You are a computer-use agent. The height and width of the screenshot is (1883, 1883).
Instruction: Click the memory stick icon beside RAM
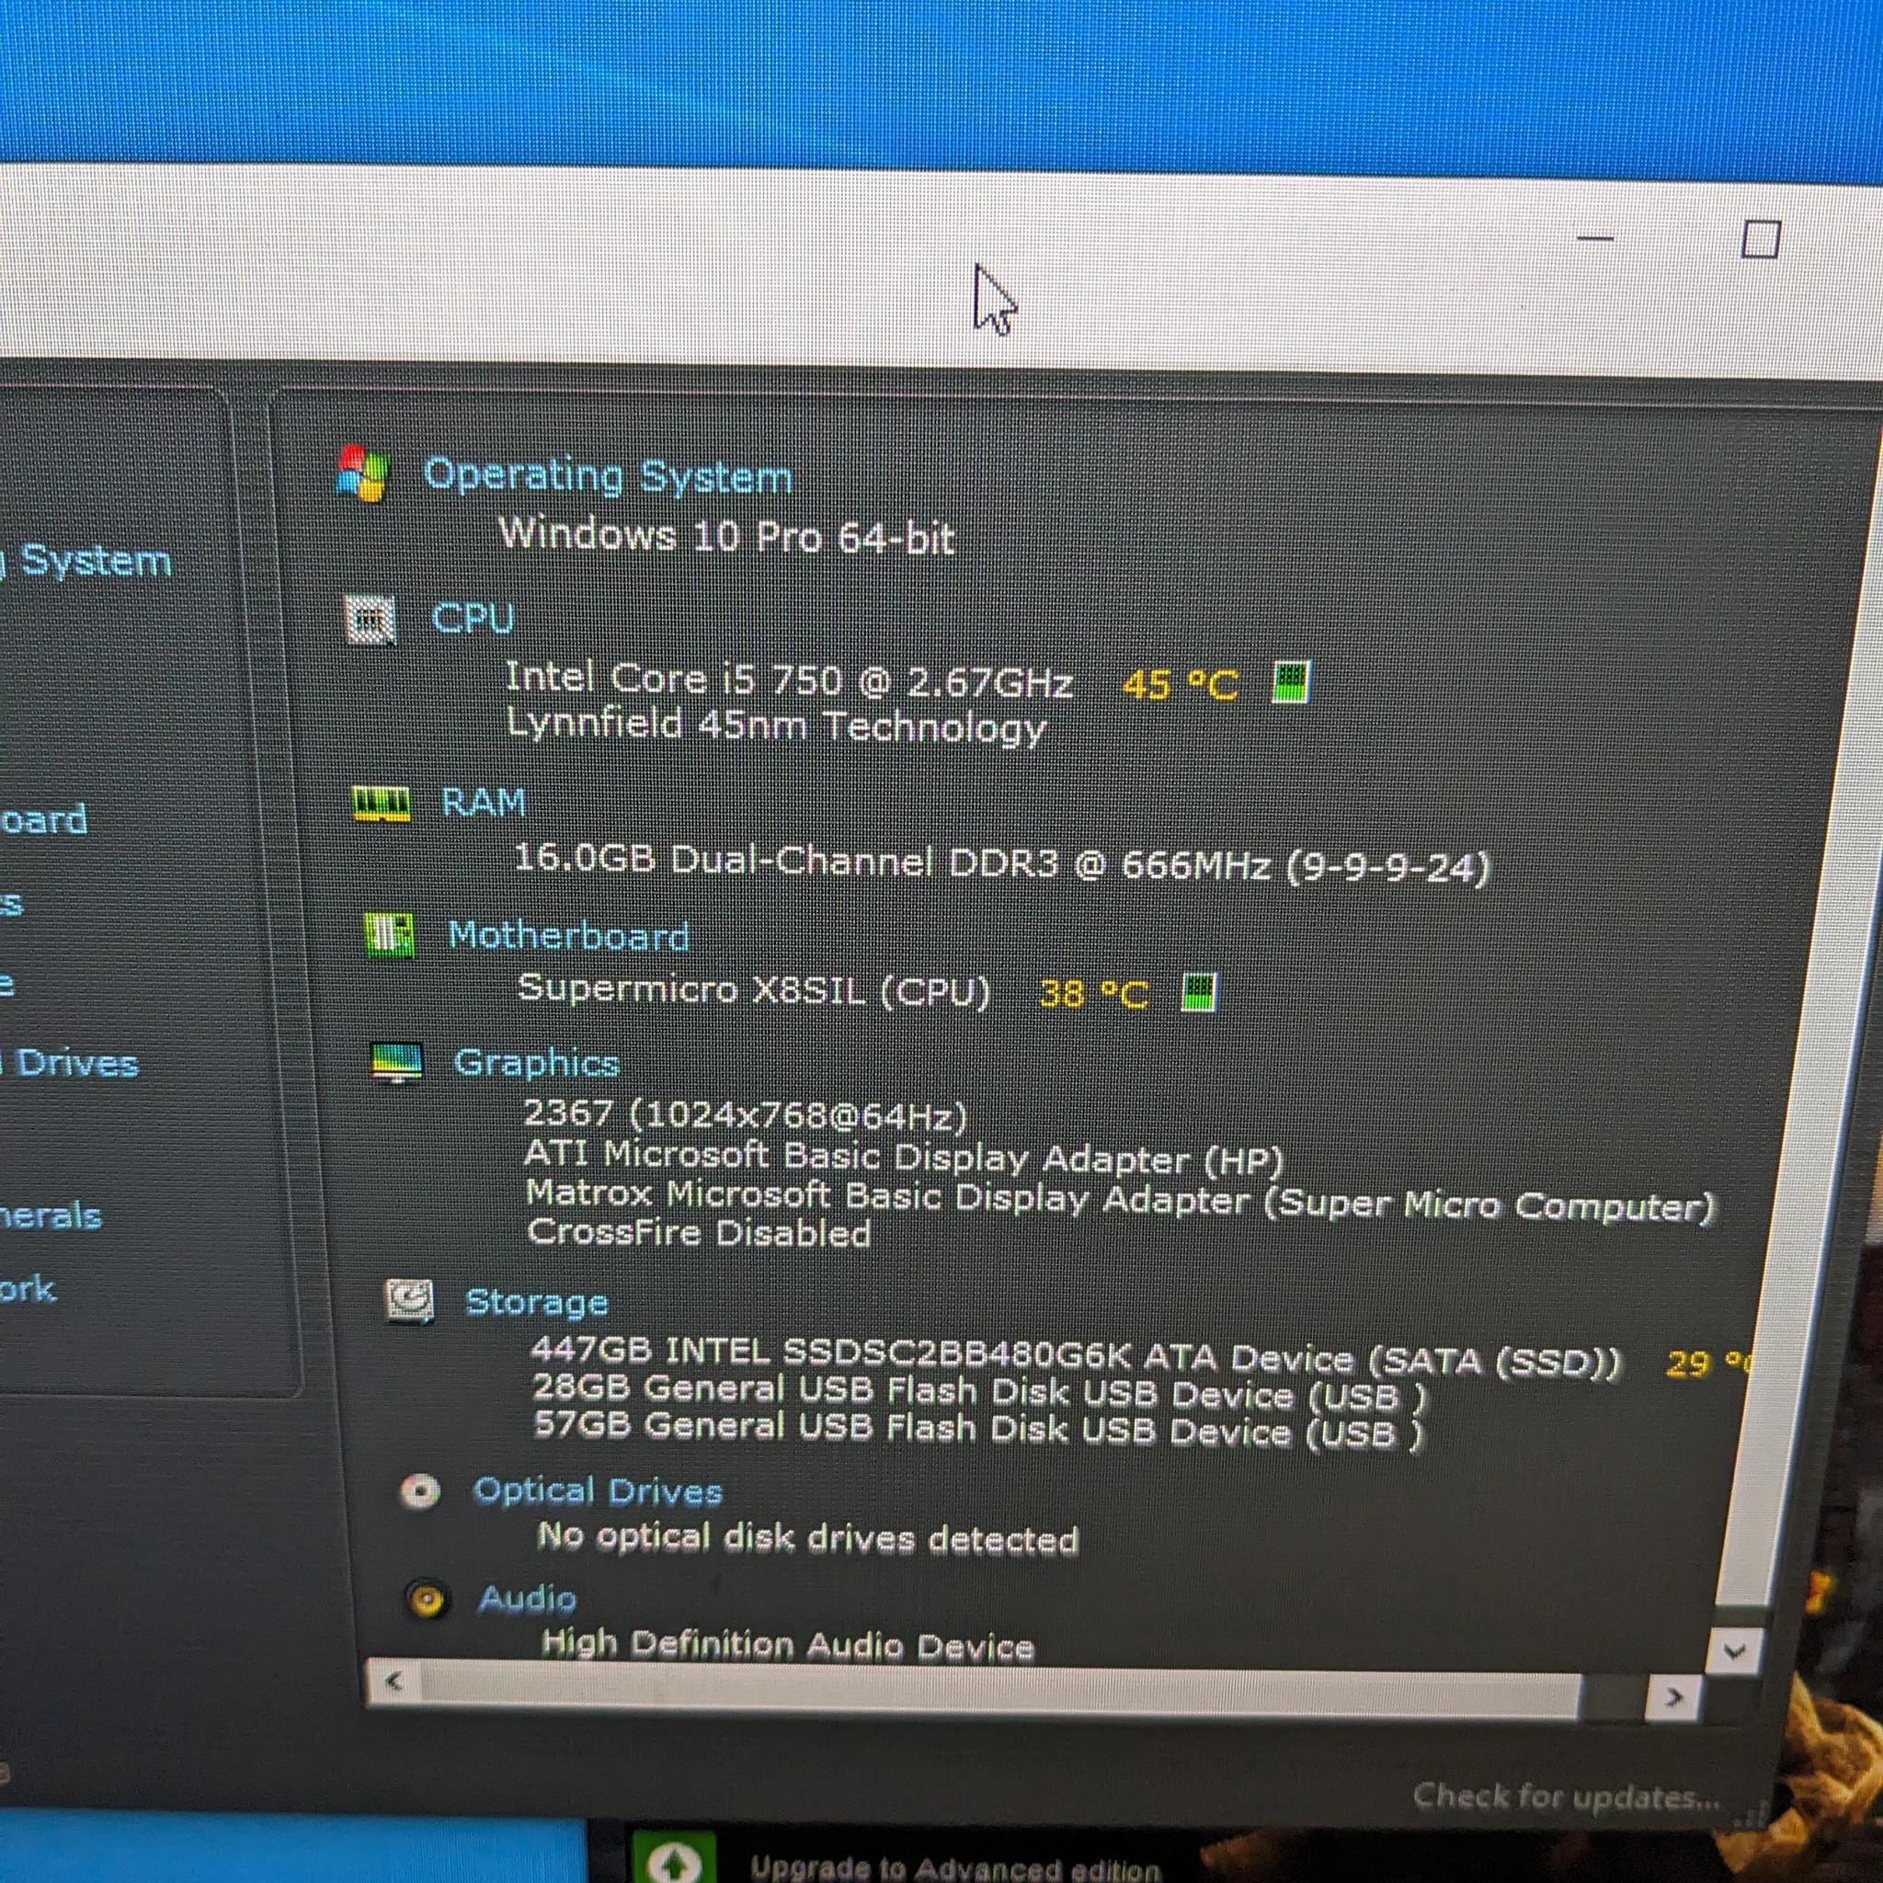pos(381,805)
